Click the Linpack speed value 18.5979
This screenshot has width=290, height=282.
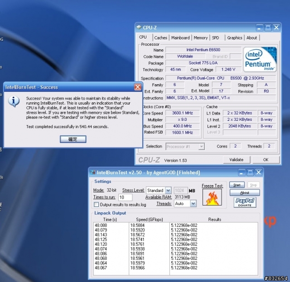click(x=137, y=263)
